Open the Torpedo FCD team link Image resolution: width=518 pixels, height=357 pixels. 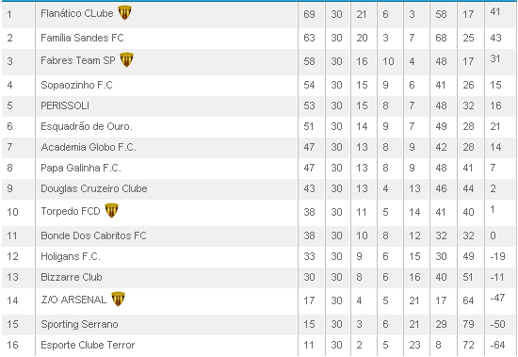71,211
